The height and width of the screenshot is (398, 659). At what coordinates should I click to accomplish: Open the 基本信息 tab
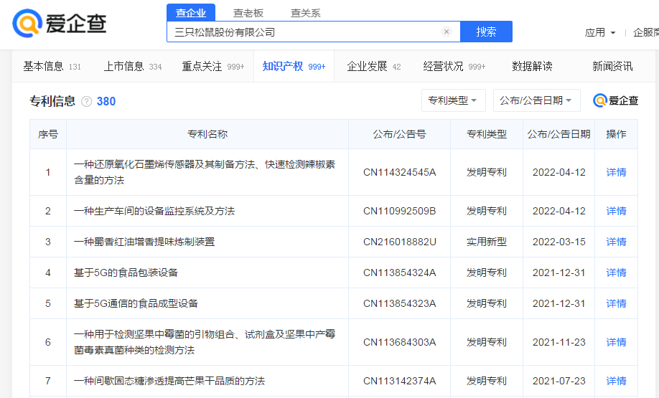pyautogui.click(x=52, y=66)
